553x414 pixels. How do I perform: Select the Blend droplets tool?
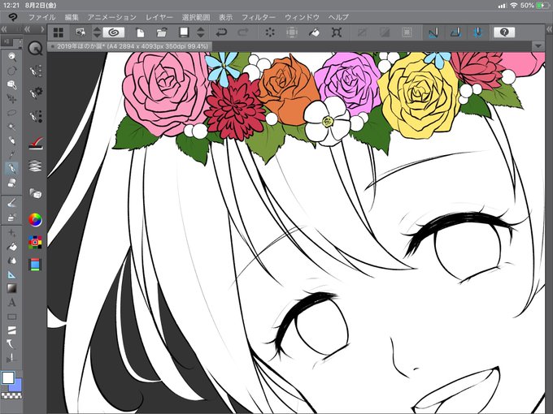click(12, 261)
